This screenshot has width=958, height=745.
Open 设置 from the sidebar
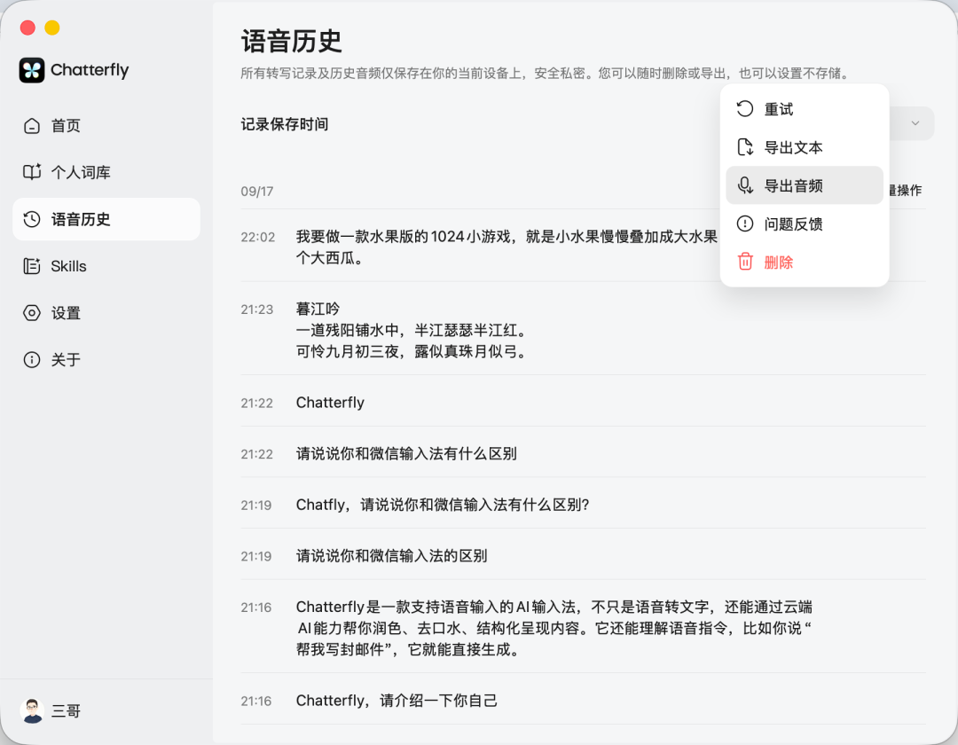(106, 313)
